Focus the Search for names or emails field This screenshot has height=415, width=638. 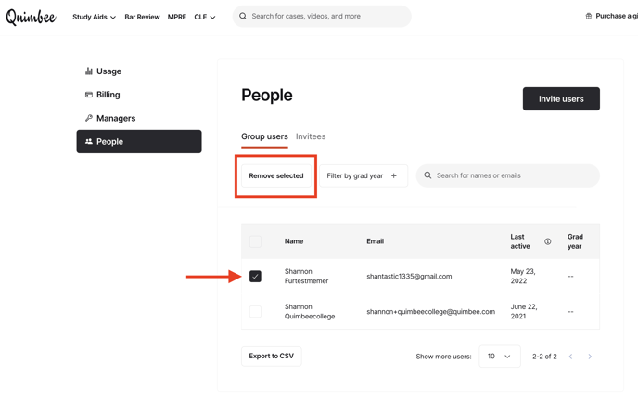coord(508,175)
